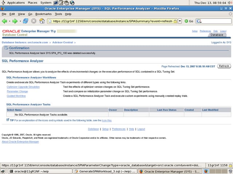Image resolution: width=233 pixels, height=174 pixels.
Task: Click the footer Help link
Action: coord(131,129)
